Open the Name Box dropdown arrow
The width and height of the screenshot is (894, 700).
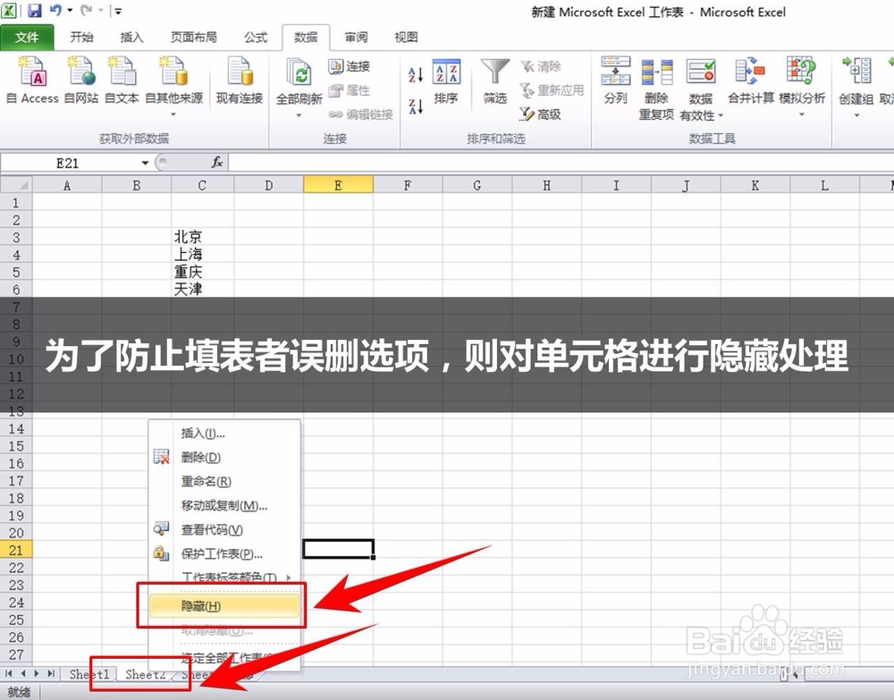tap(145, 164)
